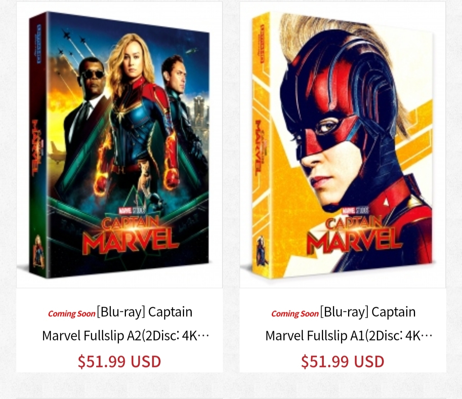Select the $51.99 USD price under Fullslip A1
Screen dimensions: 462x399
[x=343, y=361]
